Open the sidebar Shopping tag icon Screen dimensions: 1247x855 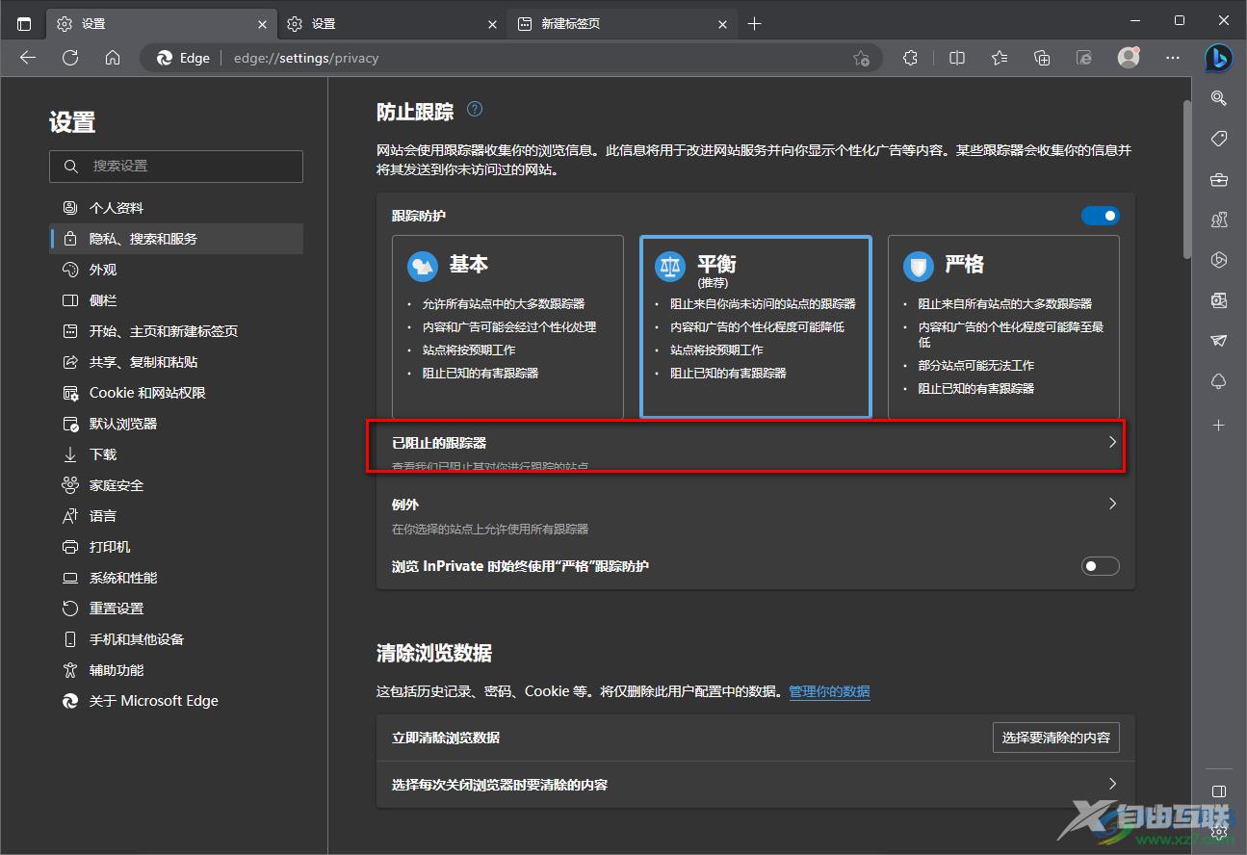tap(1219, 139)
